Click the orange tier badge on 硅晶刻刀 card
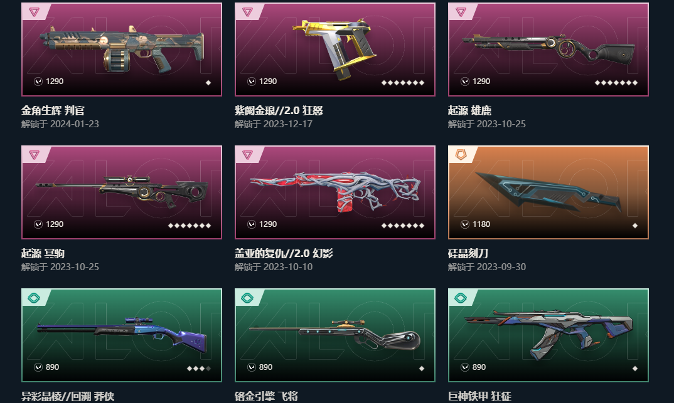The image size is (674, 403). click(x=461, y=155)
